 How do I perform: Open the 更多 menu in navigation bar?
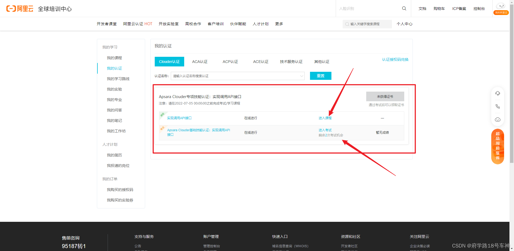pyautogui.click(x=279, y=24)
